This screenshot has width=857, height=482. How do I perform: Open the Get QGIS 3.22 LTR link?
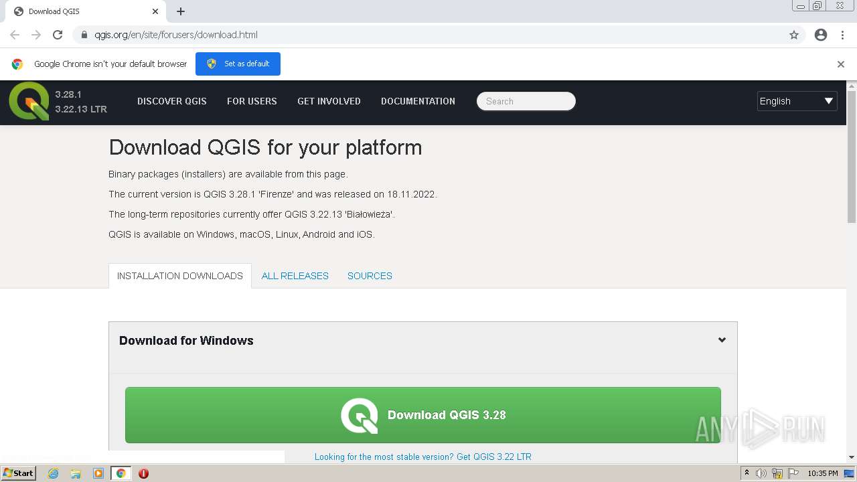click(x=423, y=457)
